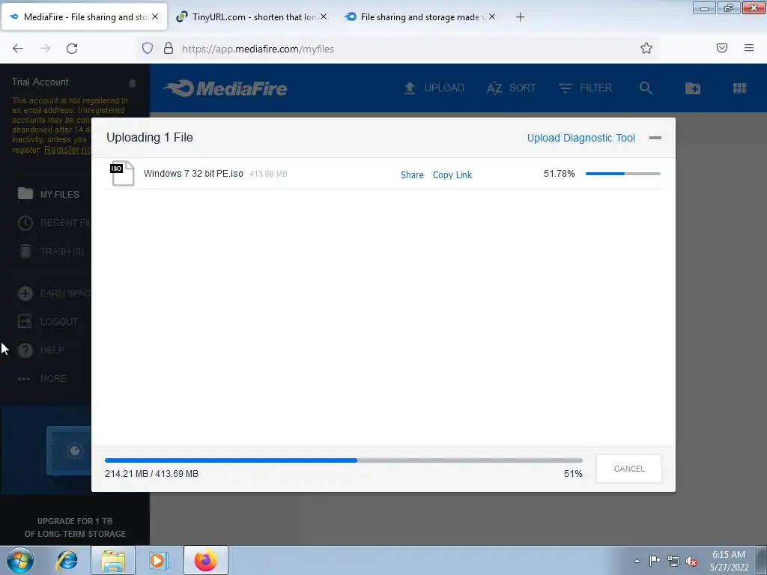
Task: Show hidden tray icons arrow
Action: point(637,561)
